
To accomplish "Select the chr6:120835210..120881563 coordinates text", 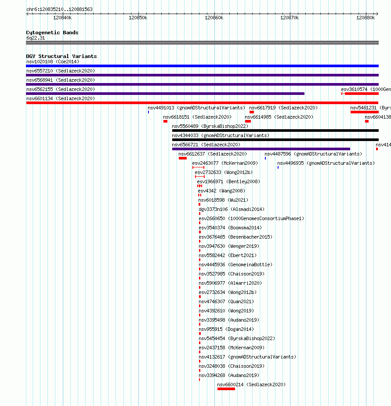I will [59, 9].
